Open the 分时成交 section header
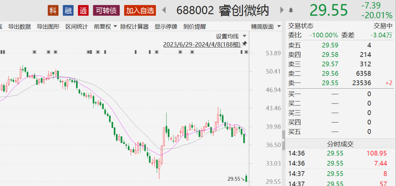 [x=340, y=144]
